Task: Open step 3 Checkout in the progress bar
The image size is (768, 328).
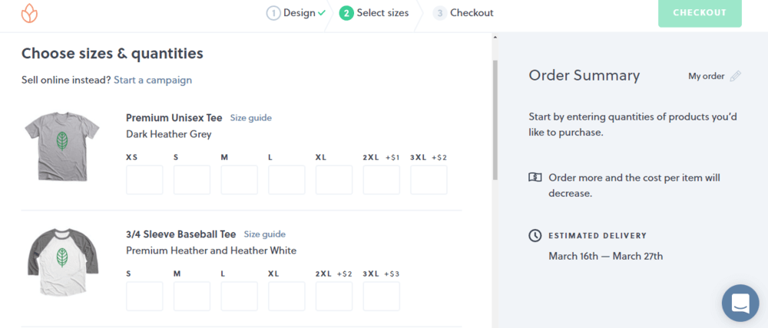Action: (463, 13)
